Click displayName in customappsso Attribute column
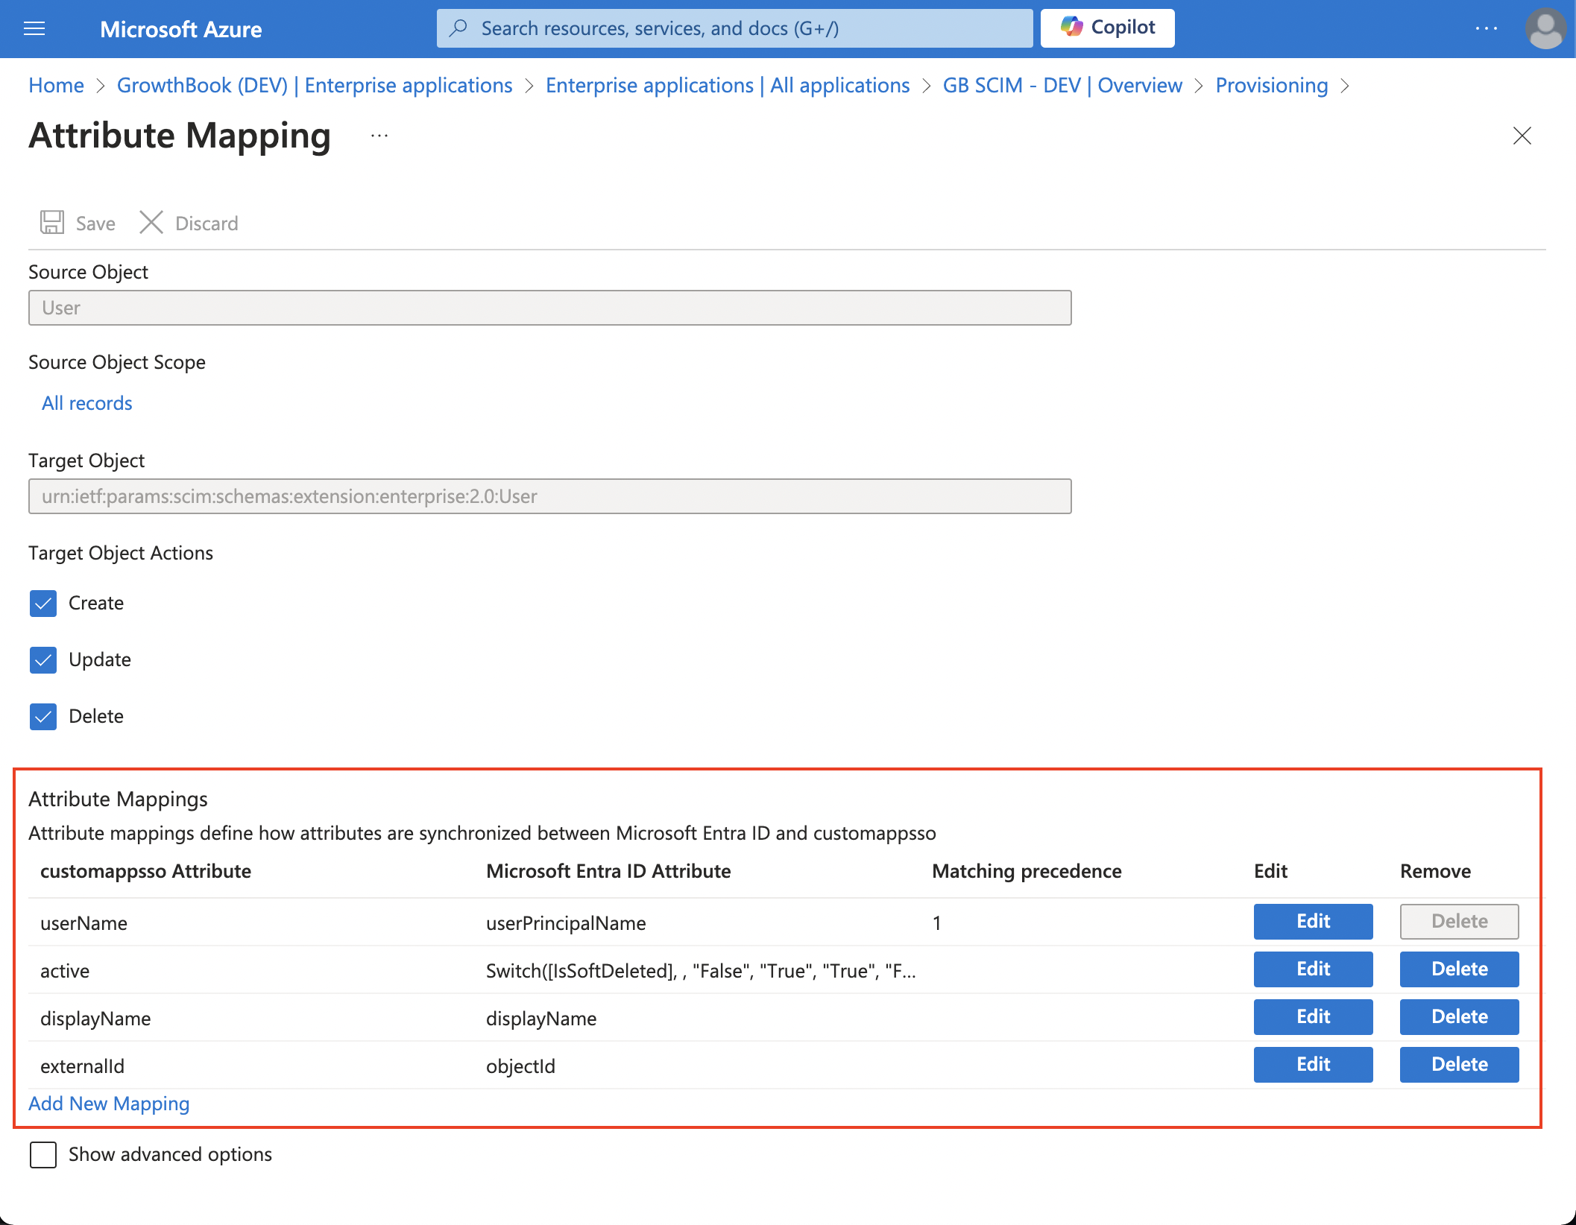Viewport: 1576px width, 1225px height. tap(95, 1019)
